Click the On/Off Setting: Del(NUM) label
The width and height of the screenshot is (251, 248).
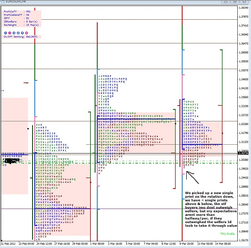[20, 37]
